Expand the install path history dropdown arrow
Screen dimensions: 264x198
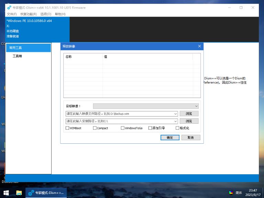click(175, 121)
